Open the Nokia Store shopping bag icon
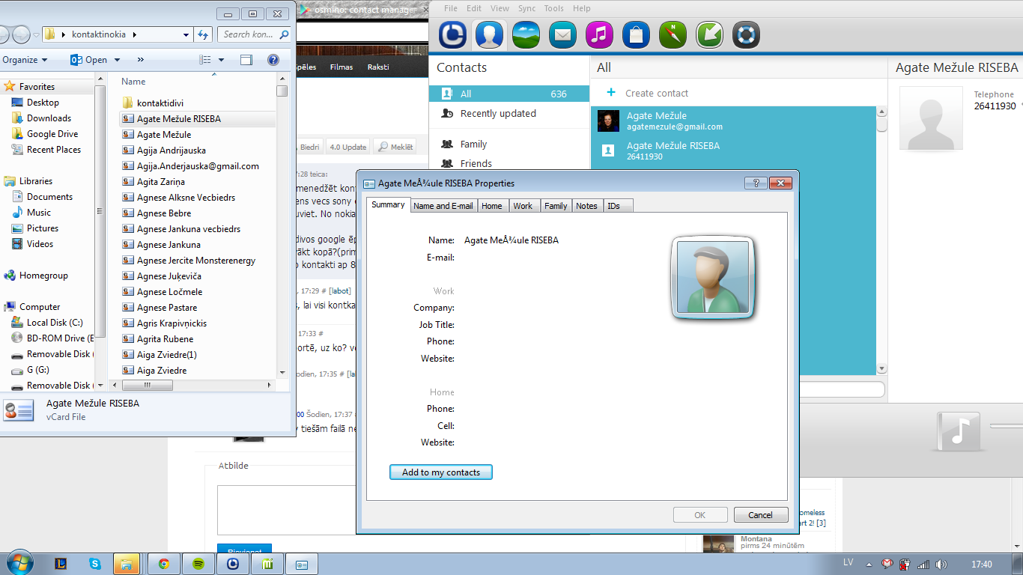 636,34
